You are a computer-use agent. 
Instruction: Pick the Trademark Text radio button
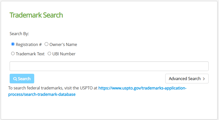coord(13,54)
